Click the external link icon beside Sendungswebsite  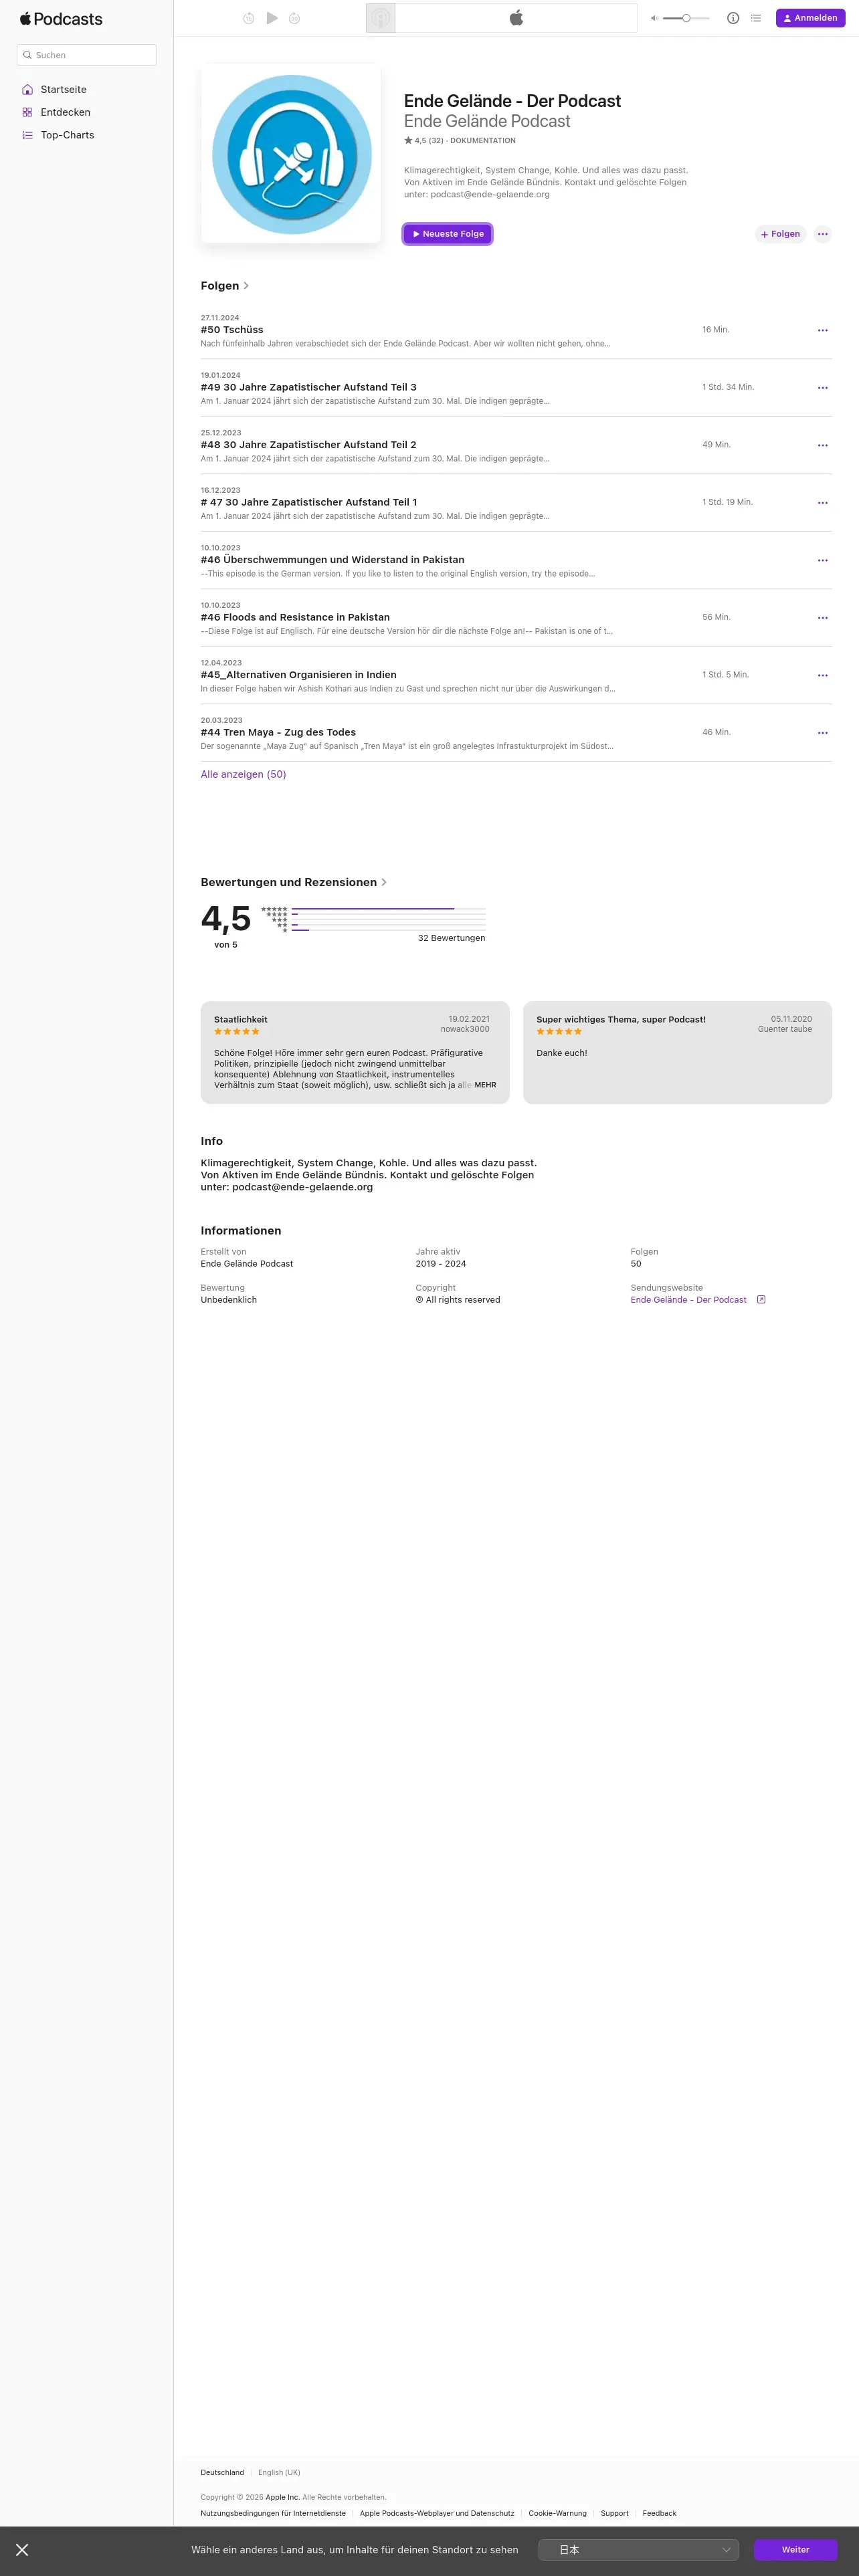pyautogui.click(x=761, y=1300)
